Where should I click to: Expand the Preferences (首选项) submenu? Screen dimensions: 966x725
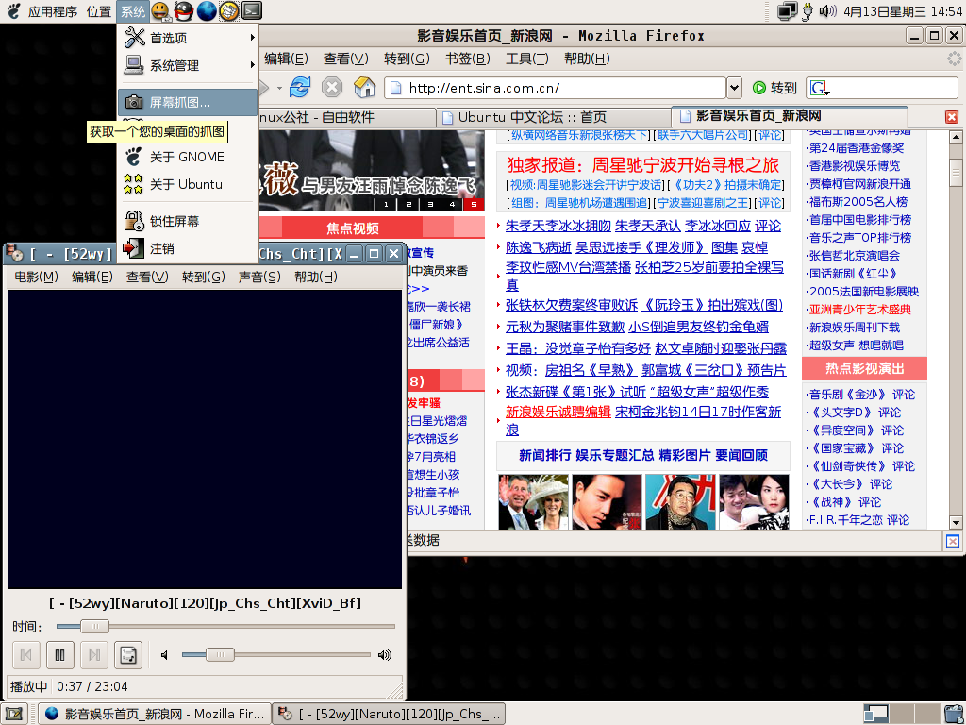188,38
